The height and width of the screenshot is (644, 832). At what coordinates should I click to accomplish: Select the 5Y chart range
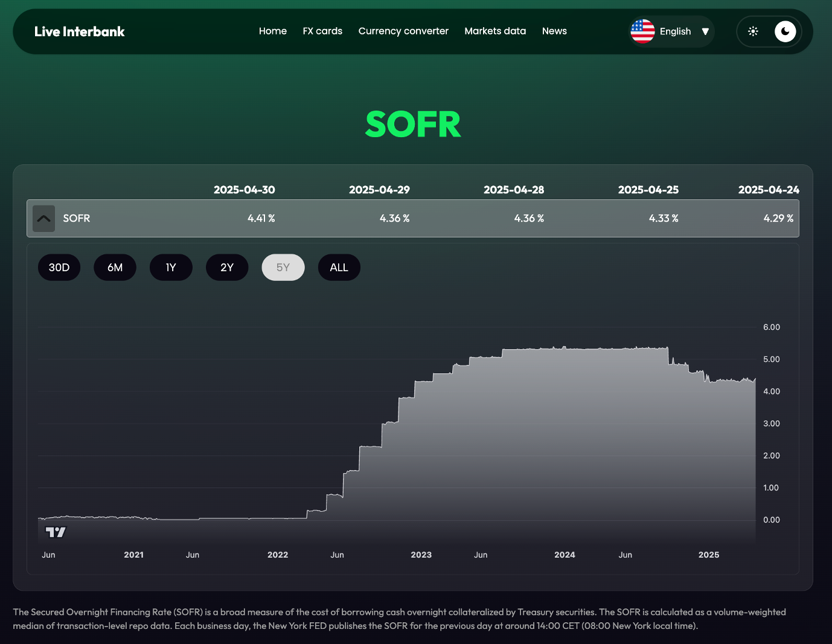(283, 268)
